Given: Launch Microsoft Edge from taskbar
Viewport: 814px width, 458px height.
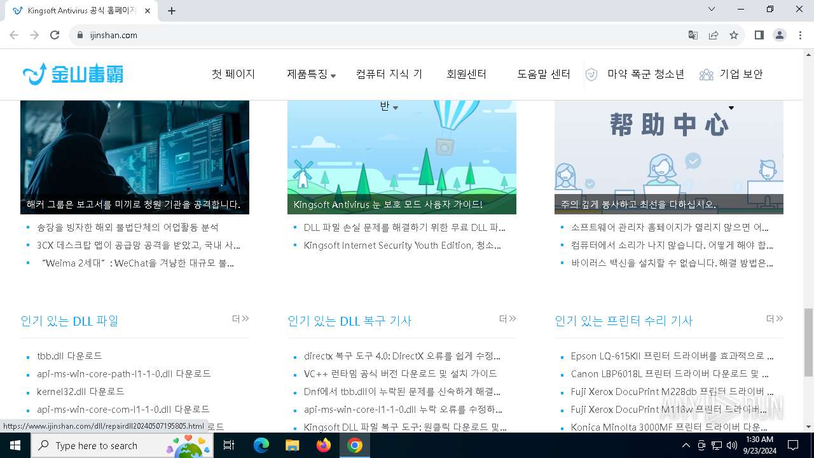Looking at the screenshot, I should (x=261, y=445).
